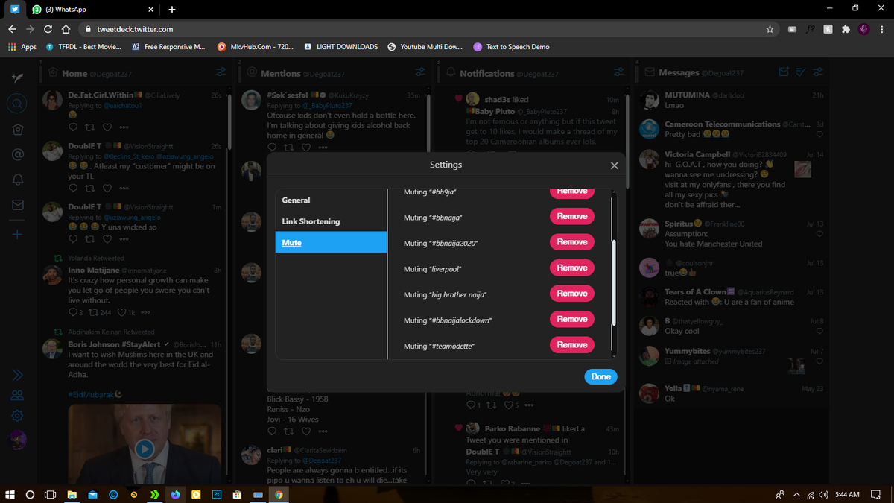This screenshot has height=503, width=894.
Task: Compose a new message in Messages column header
Action: [784, 72]
